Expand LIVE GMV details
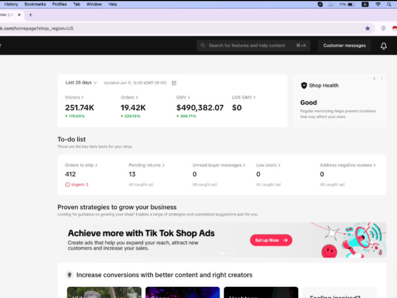Image resolution: width=397 pixels, height=298 pixels. pyautogui.click(x=244, y=97)
